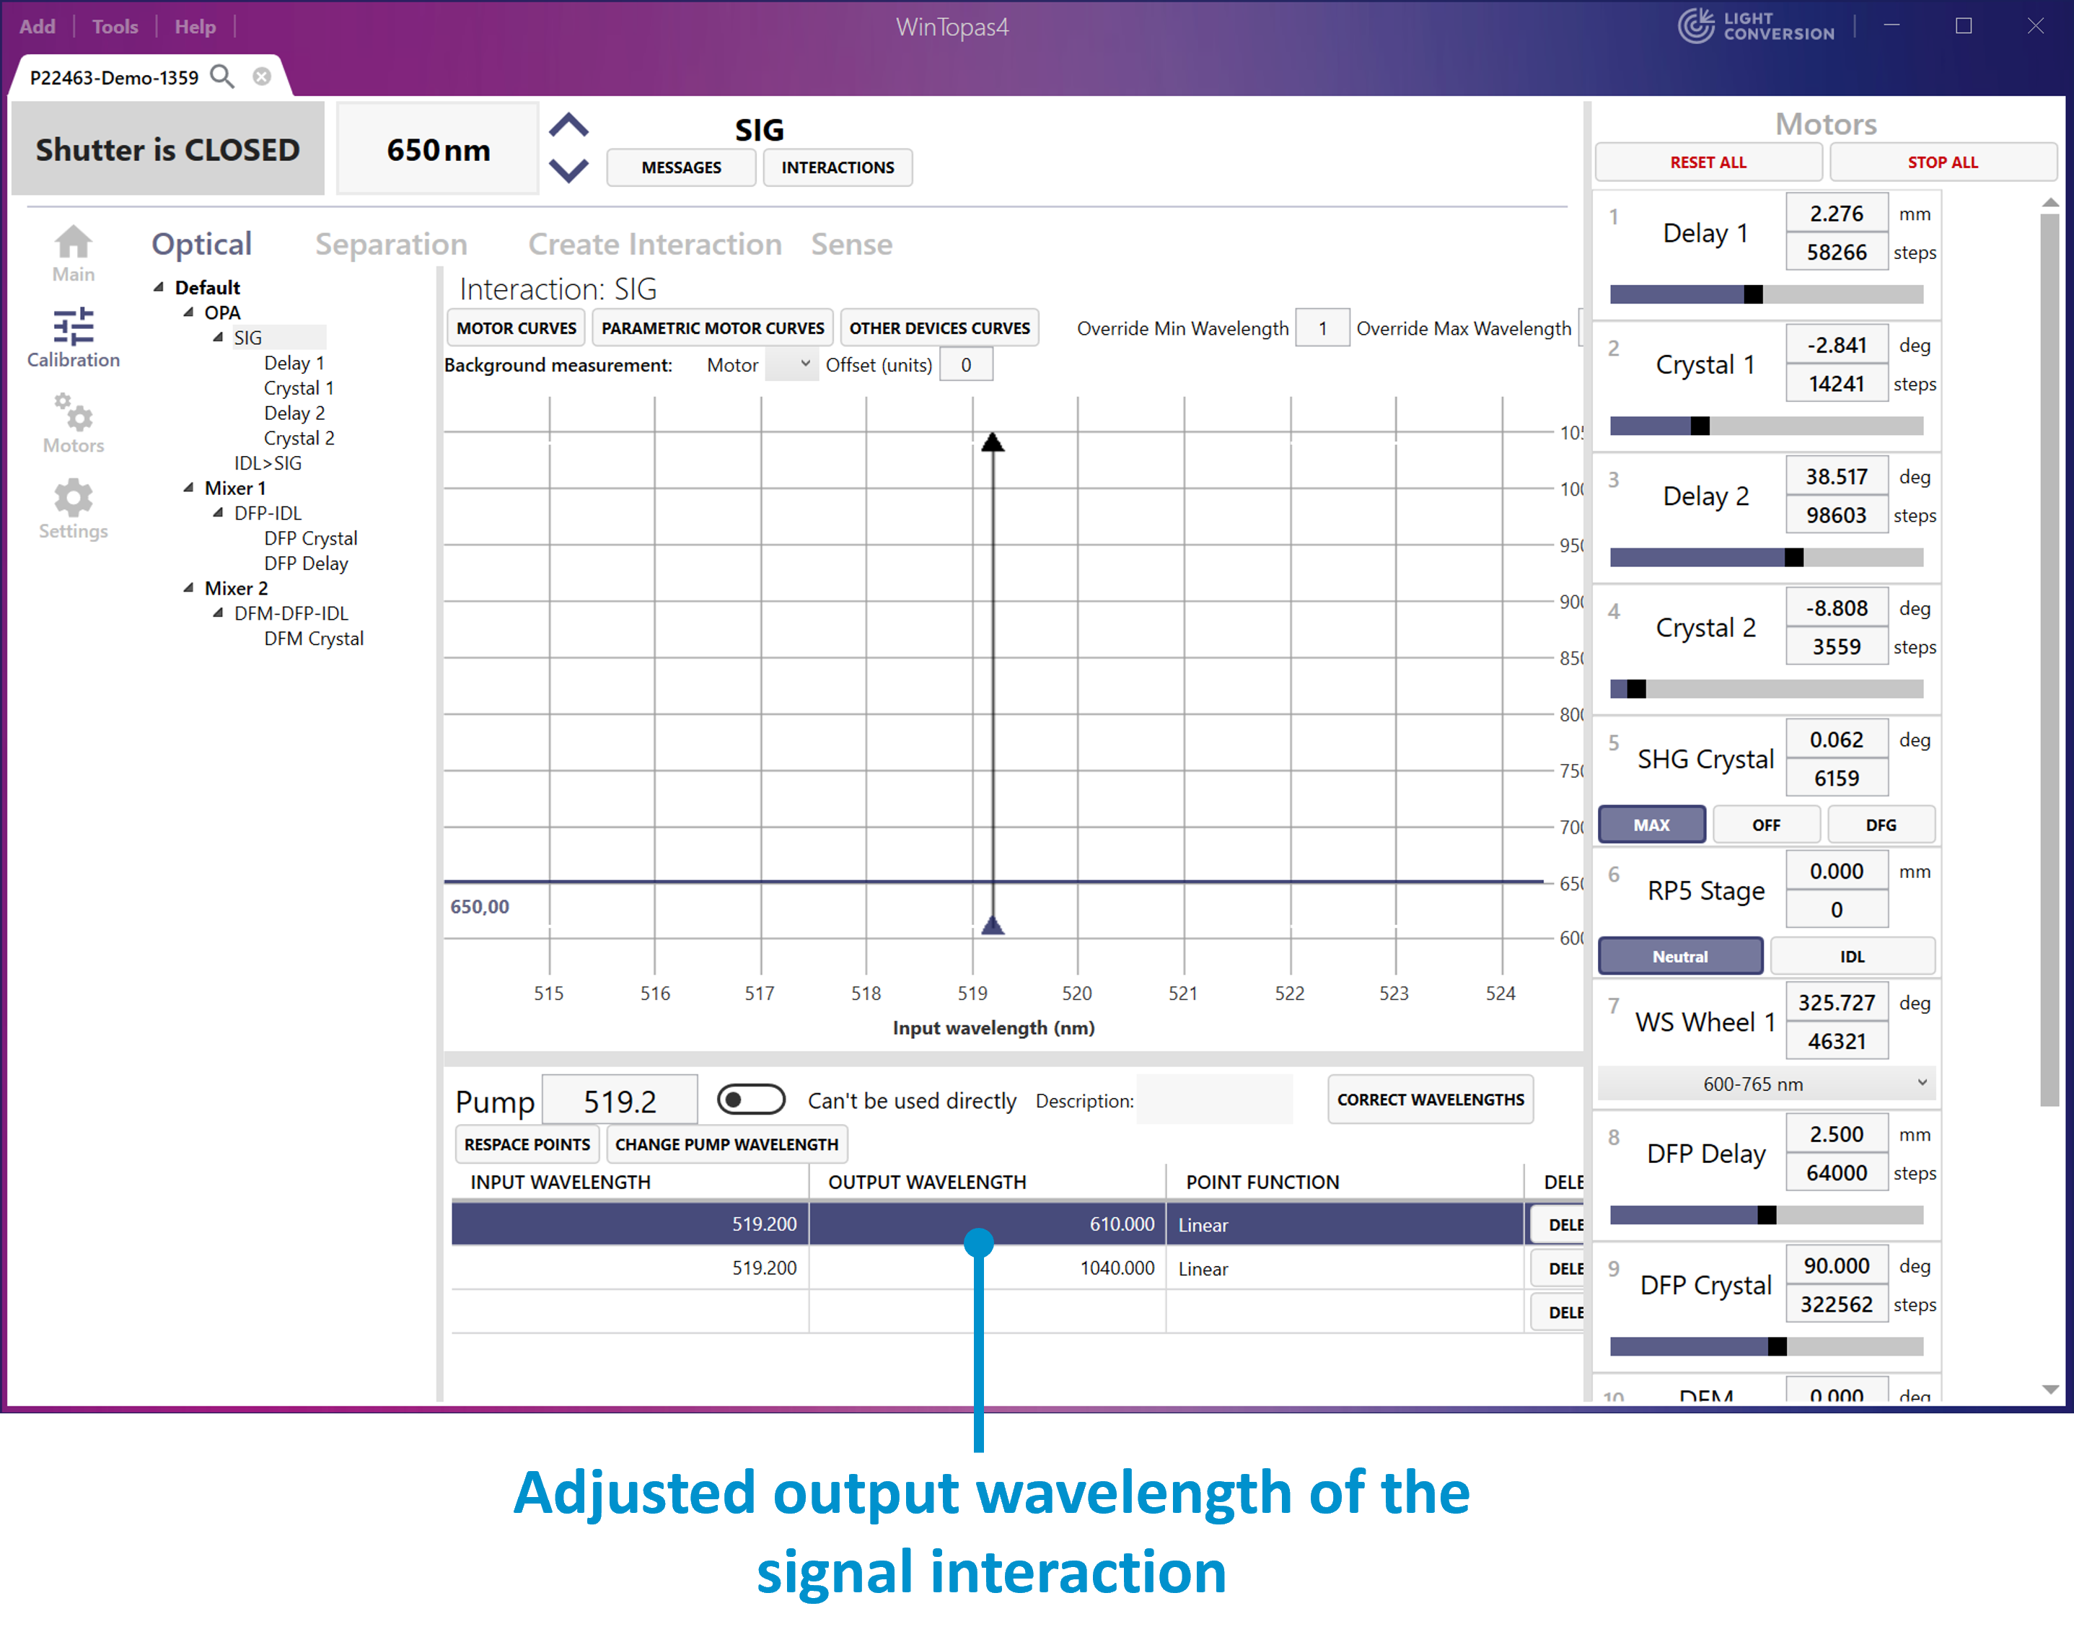Close the P22463-Demo-1359 tab
Image resolution: width=2074 pixels, height=1650 pixels.
[x=262, y=77]
